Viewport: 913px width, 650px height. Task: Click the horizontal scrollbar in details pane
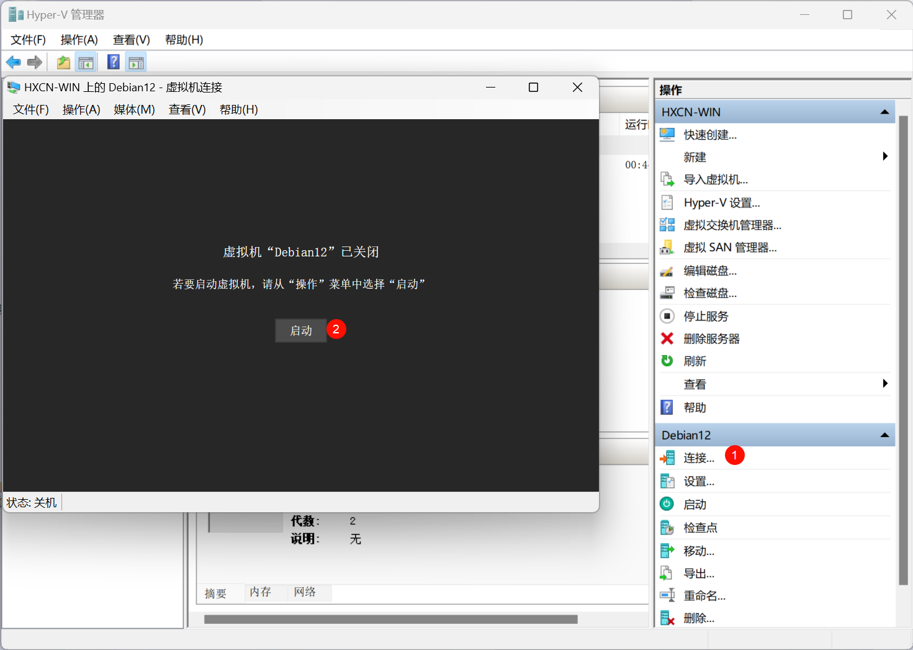coord(391,619)
